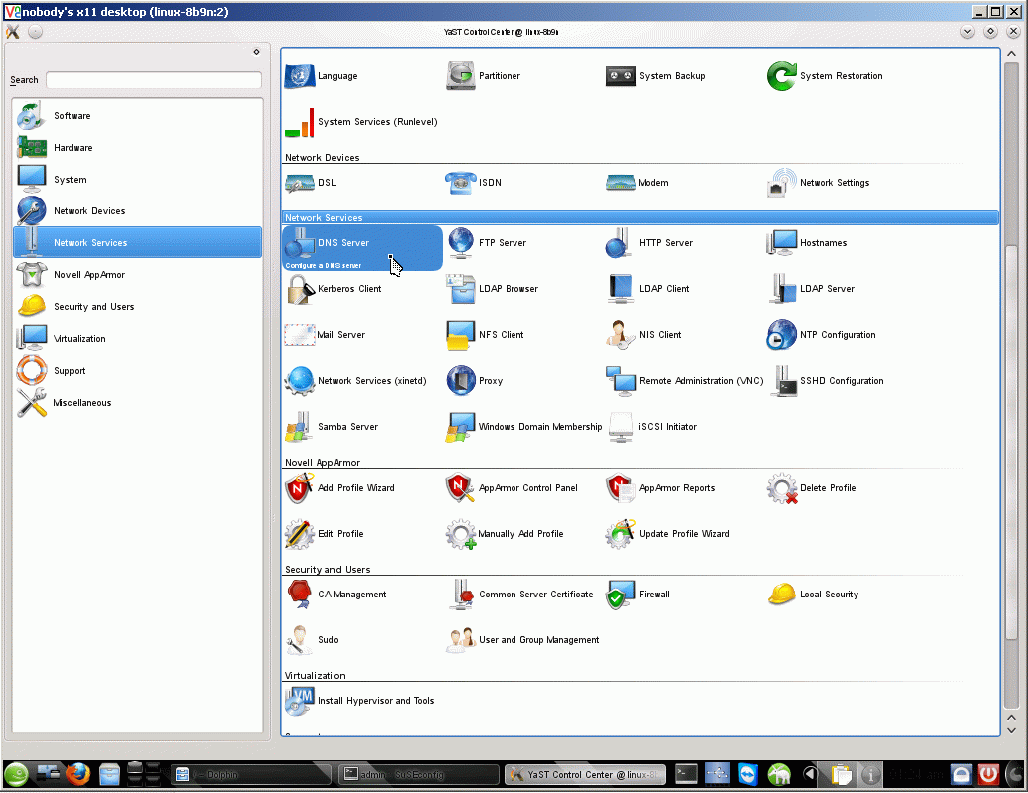Image resolution: width=1028 pixels, height=793 pixels.
Task: Open Kerberos Client settings
Action: click(333, 289)
